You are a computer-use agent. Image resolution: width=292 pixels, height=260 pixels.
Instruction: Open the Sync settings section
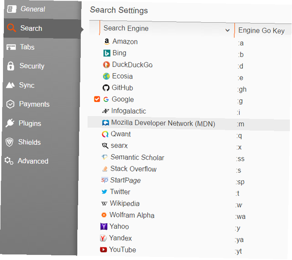pyautogui.click(x=41, y=85)
